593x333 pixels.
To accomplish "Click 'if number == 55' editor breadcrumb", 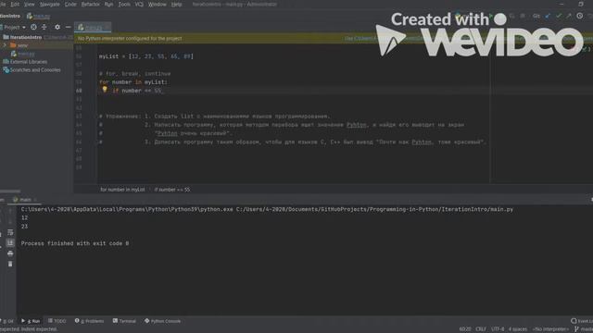I will [x=172, y=190].
